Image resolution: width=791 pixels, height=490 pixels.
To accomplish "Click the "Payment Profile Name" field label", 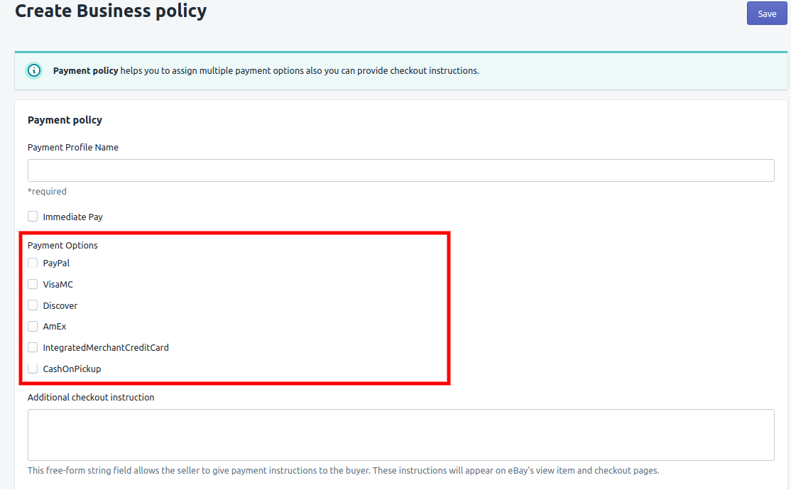I will (73, 148).
